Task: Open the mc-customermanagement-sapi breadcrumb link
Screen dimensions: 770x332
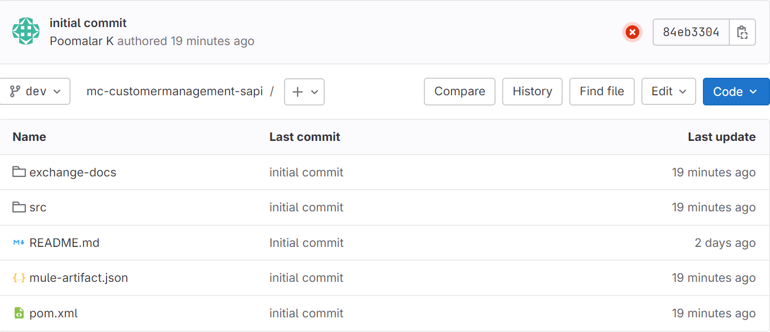Action: pos(175,91)
